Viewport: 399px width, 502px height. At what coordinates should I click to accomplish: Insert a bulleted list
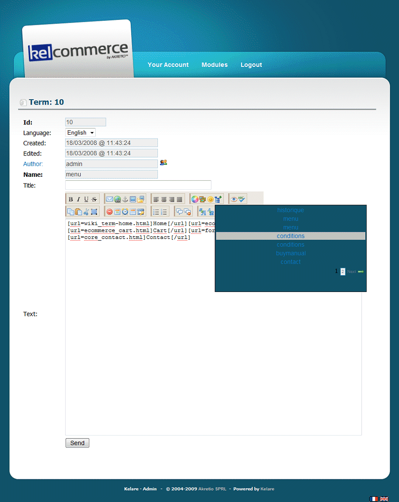[x=156, y=212]
